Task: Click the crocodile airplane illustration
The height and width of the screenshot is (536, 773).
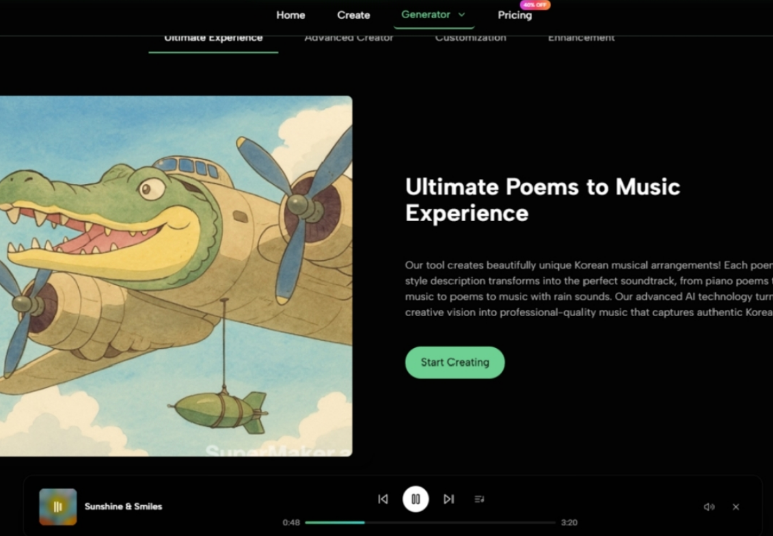Action: 176,276
